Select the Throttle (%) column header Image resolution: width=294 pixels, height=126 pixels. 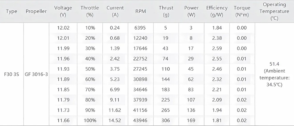[90, 11]
